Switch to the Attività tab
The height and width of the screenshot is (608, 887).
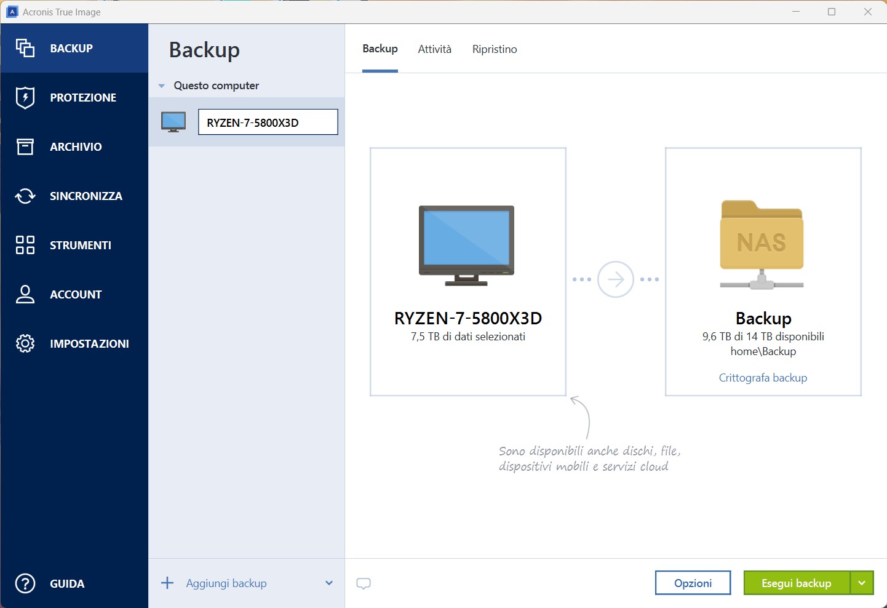434,49
